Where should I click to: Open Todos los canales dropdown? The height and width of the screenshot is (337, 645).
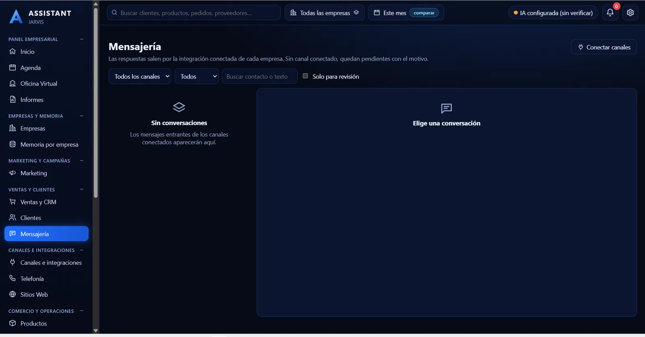(140, 76)
